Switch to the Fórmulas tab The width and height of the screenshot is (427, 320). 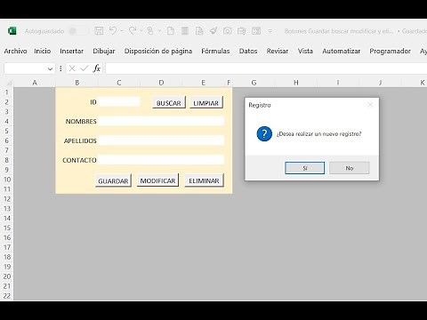point(215,52)
